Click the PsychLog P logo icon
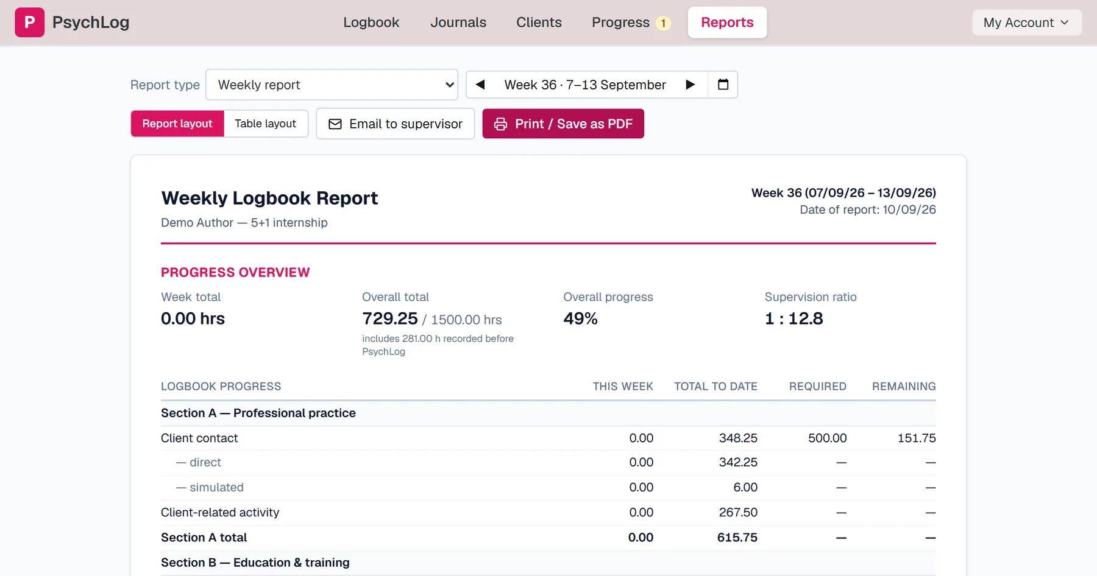This screenshot has height=576, width=1097. [x=29, y=23]
